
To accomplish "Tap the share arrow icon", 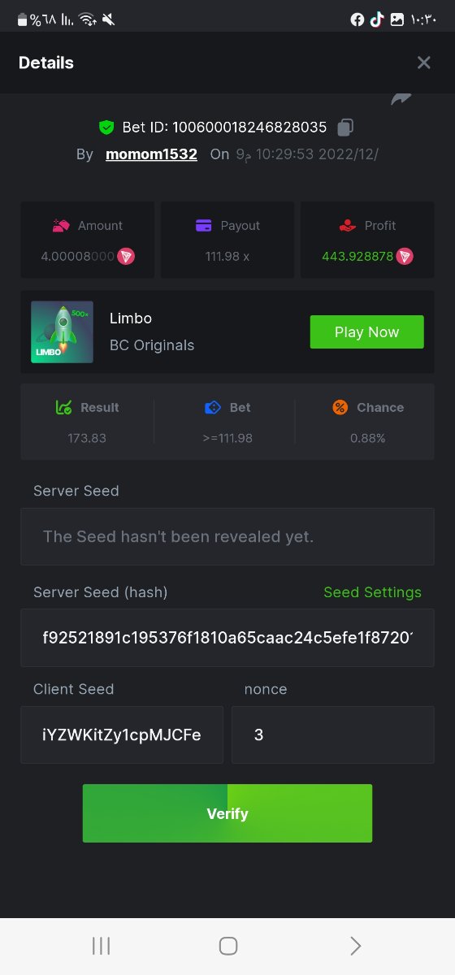I will pos(401,99).
